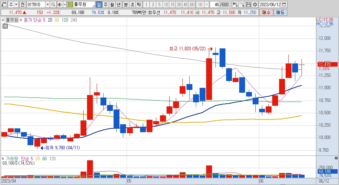
Task: Open the stock search magnifier
Action: (53, 4)
